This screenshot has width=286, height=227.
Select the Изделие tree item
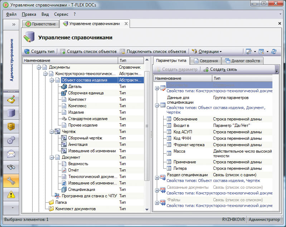pos(76,112)
